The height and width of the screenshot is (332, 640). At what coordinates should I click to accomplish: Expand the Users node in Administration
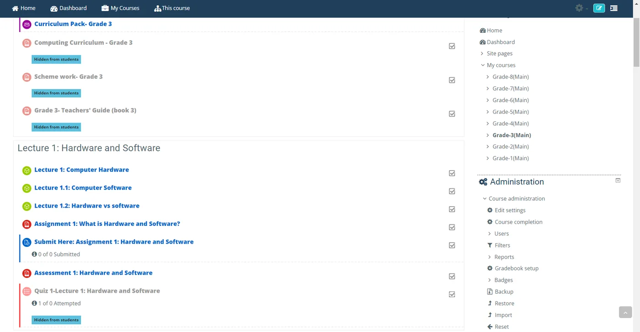pyautogui.click(x=490, y=234)
